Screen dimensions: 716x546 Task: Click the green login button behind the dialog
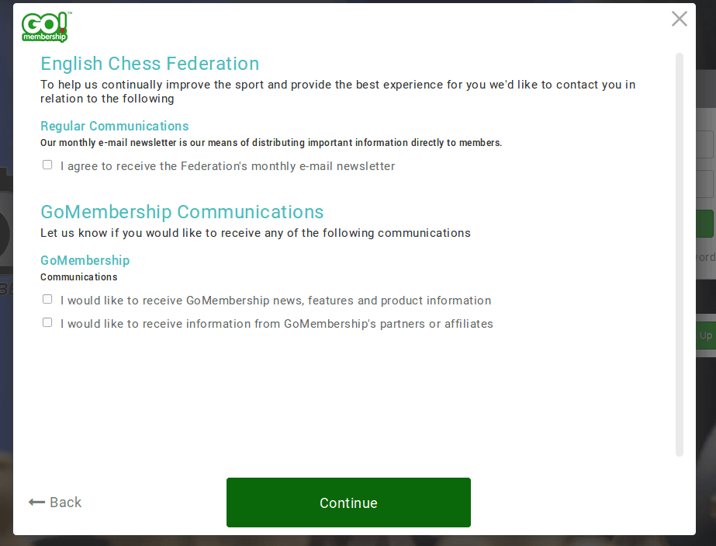(x=706, y=224)
